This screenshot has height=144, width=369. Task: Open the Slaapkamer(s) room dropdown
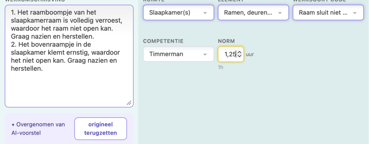(x=179, y=13)
